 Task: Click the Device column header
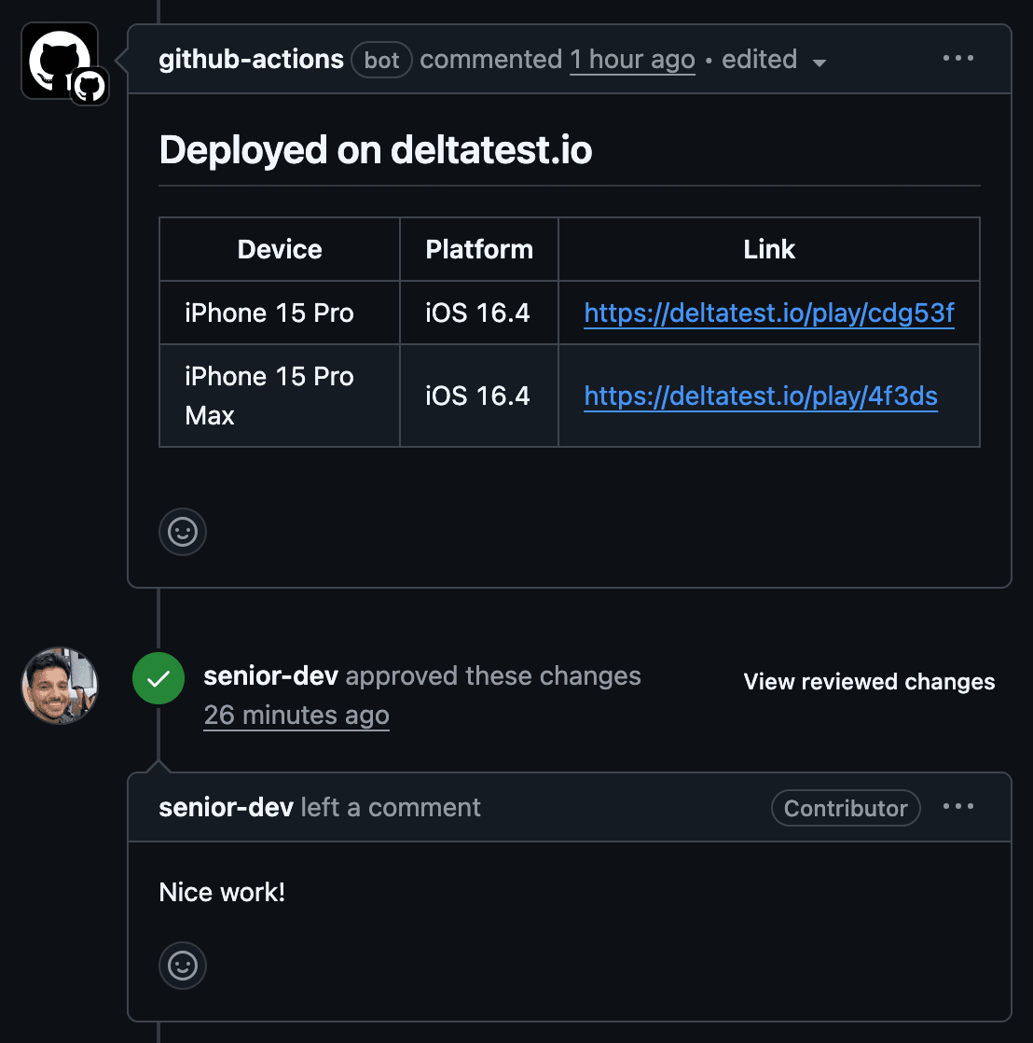pos(280,249)
